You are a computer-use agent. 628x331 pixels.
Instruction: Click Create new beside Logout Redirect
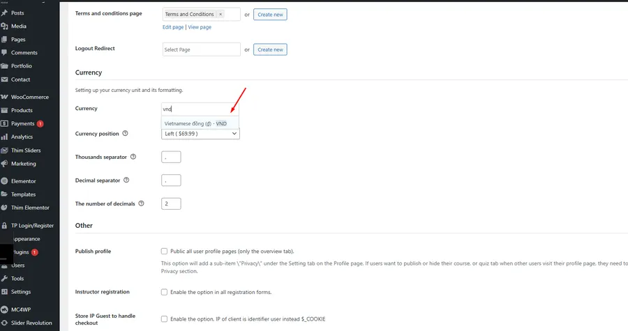270,50
